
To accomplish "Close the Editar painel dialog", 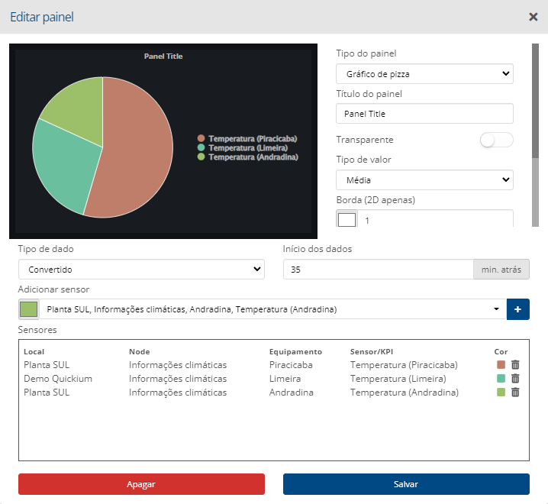I will point(533,17).
